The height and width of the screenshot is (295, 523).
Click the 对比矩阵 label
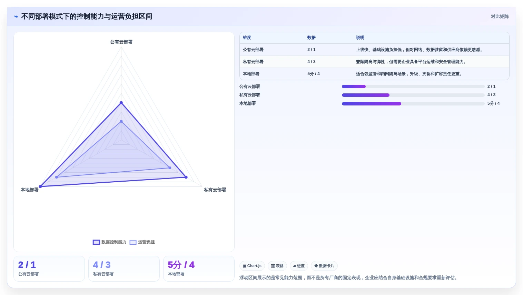pyautogui.click(x=500, y=17)
